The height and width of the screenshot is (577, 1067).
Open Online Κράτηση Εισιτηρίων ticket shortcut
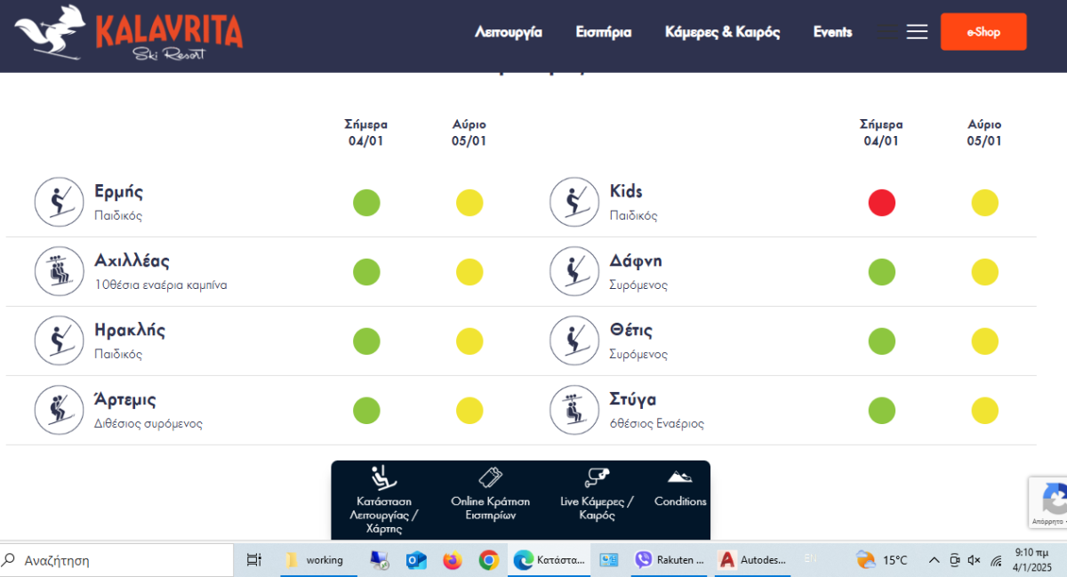click(x=491, y=492)
